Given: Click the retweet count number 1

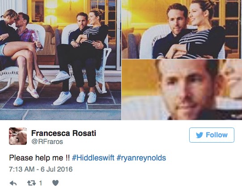Looking at the screenshot, I should tap(41, 183).
